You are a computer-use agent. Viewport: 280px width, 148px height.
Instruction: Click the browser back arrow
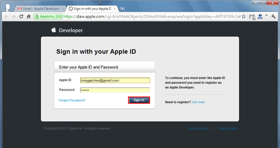[x=6, y=17]
